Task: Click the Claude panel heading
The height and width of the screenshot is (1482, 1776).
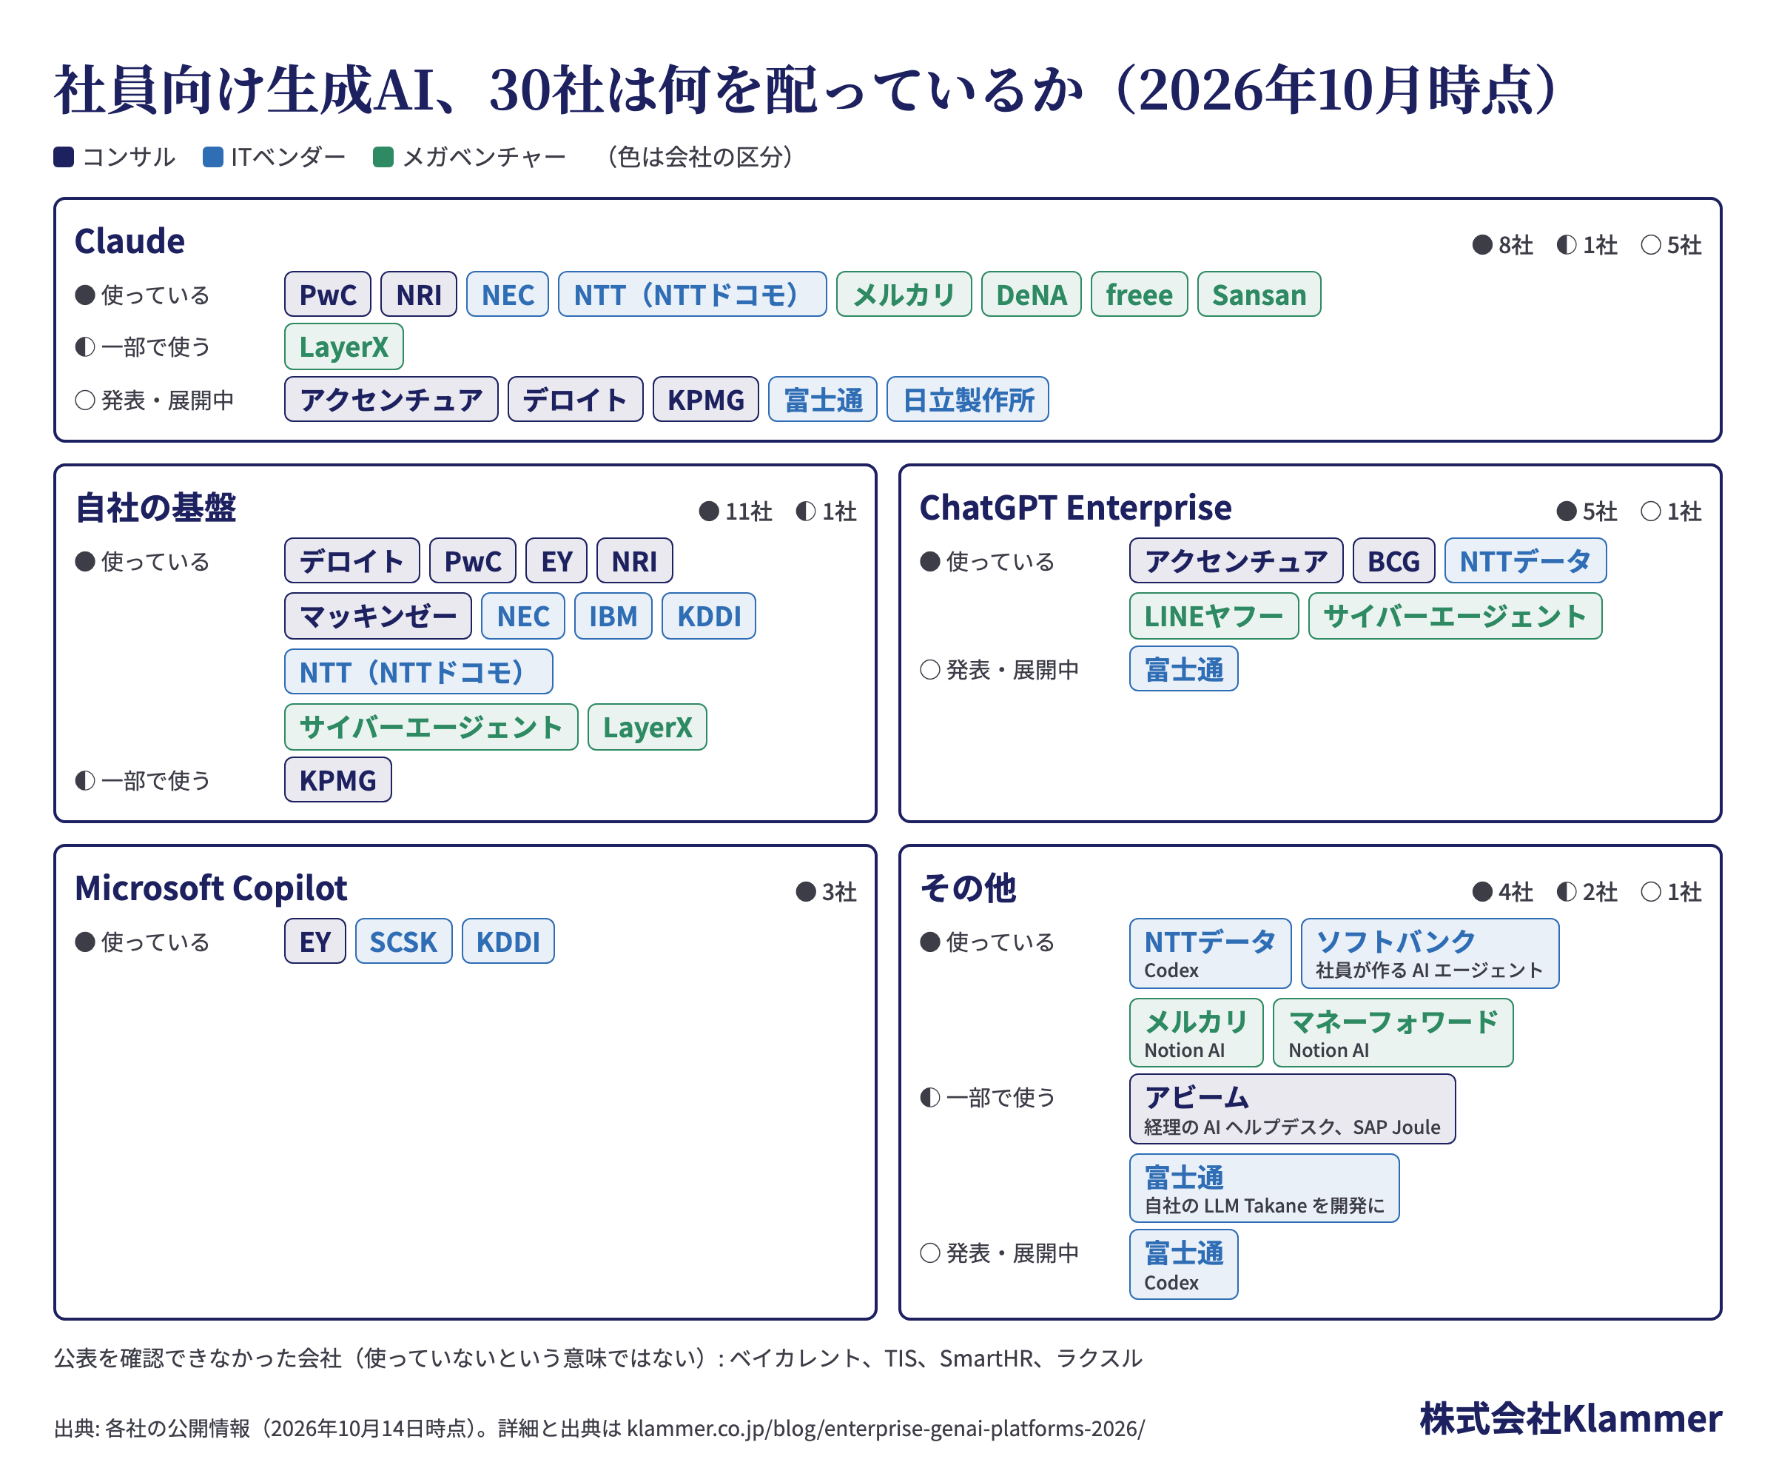Action: coord(129,241)
